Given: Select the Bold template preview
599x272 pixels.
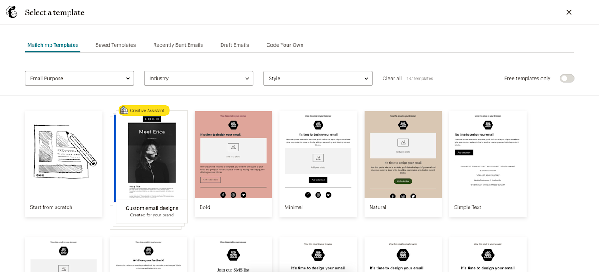Looking at the screenshot, I should [x=233, y=154].
